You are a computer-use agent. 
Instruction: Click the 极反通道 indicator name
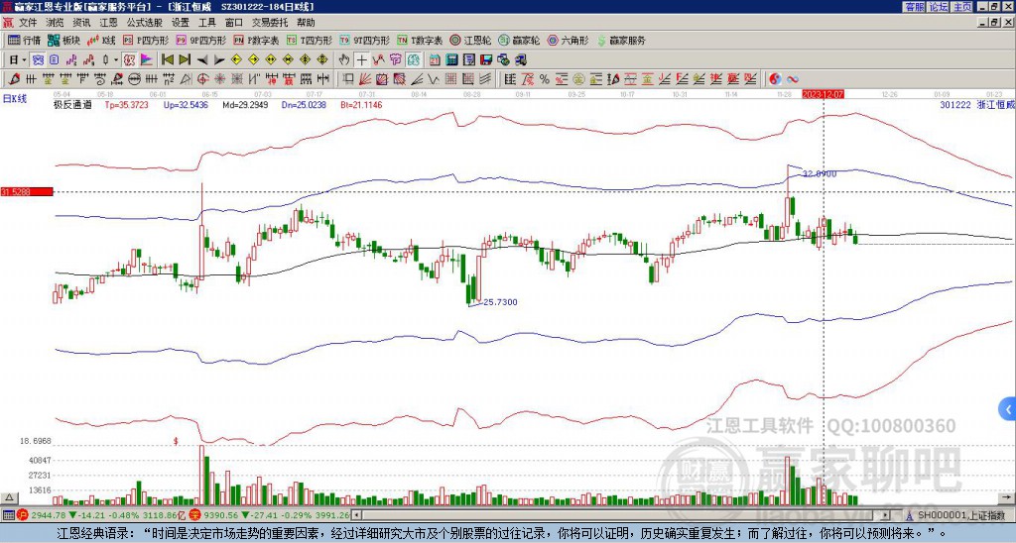click(x=73, y=104)
